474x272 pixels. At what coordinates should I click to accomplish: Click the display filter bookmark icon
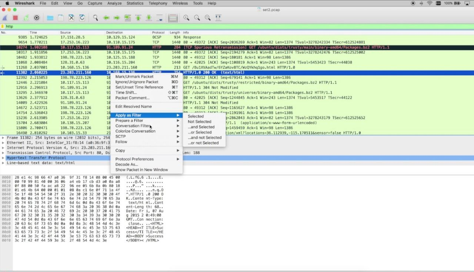3,27
